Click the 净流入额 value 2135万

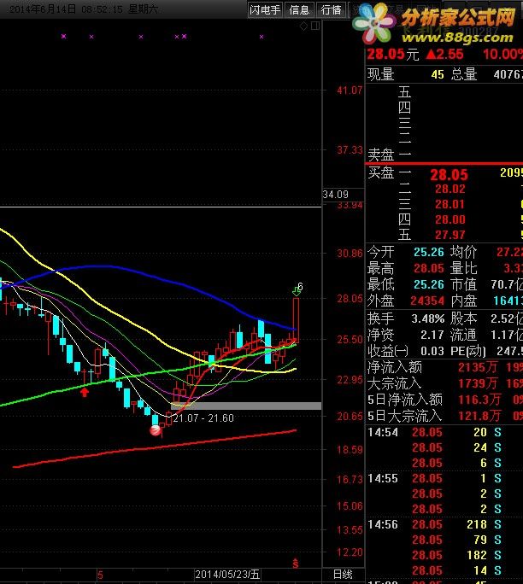(478, 368)
